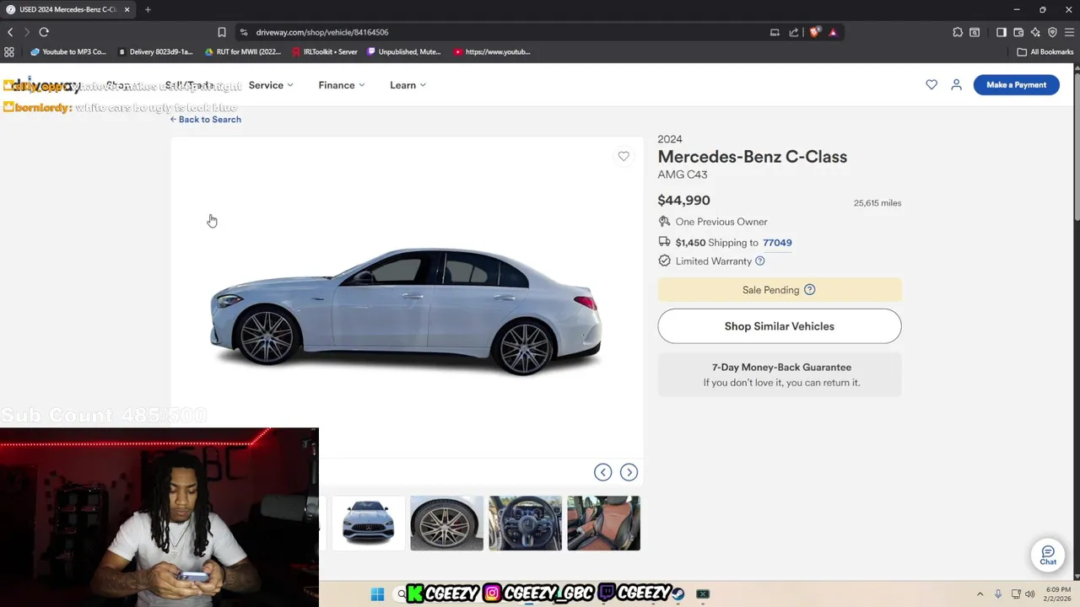Click the AMG C43 trim text
Screen dimensions: 1080x607
point(683,175)
